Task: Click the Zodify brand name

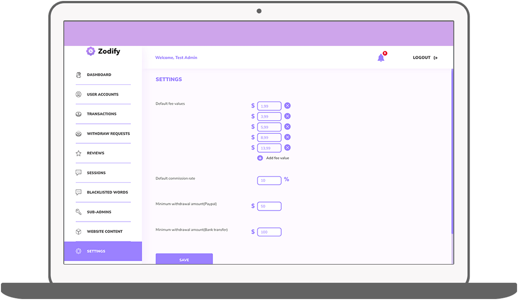Action: click(109, 51)
